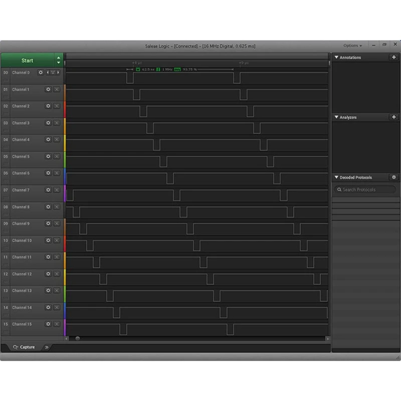Remove Channel 8 with its X button
401x401 pixels.
[x=57, y=207]
